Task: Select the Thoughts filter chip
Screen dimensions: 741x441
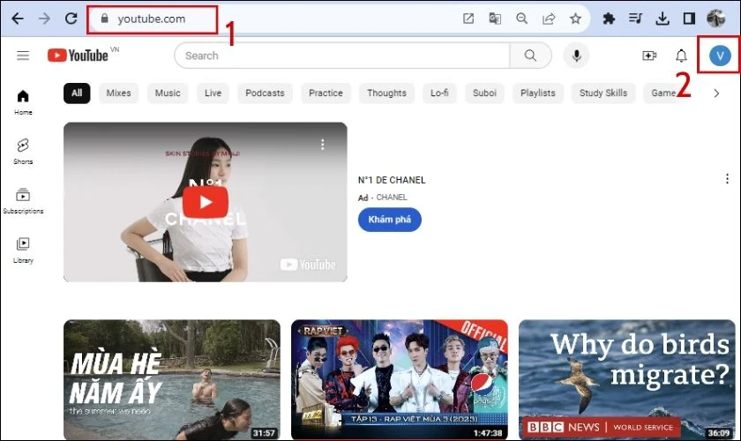Action: pos(386,93)
